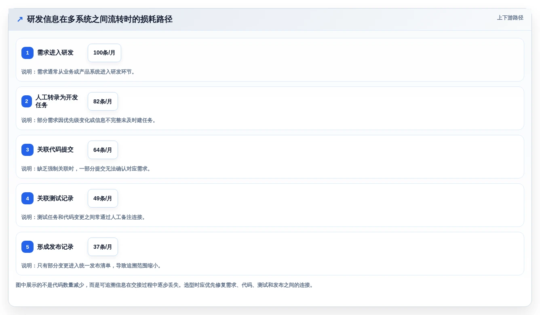This screenshot has height=315, width=540.
Task: Select step badge 2 for 人工转录为开发任务
Action: [x=27, y=101]
